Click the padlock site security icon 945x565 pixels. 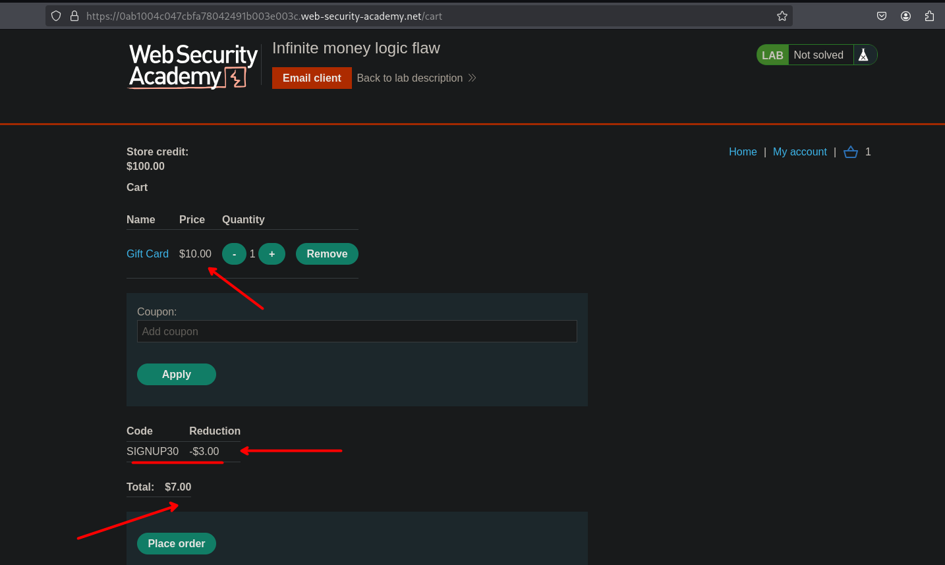(x=74, y=16)
